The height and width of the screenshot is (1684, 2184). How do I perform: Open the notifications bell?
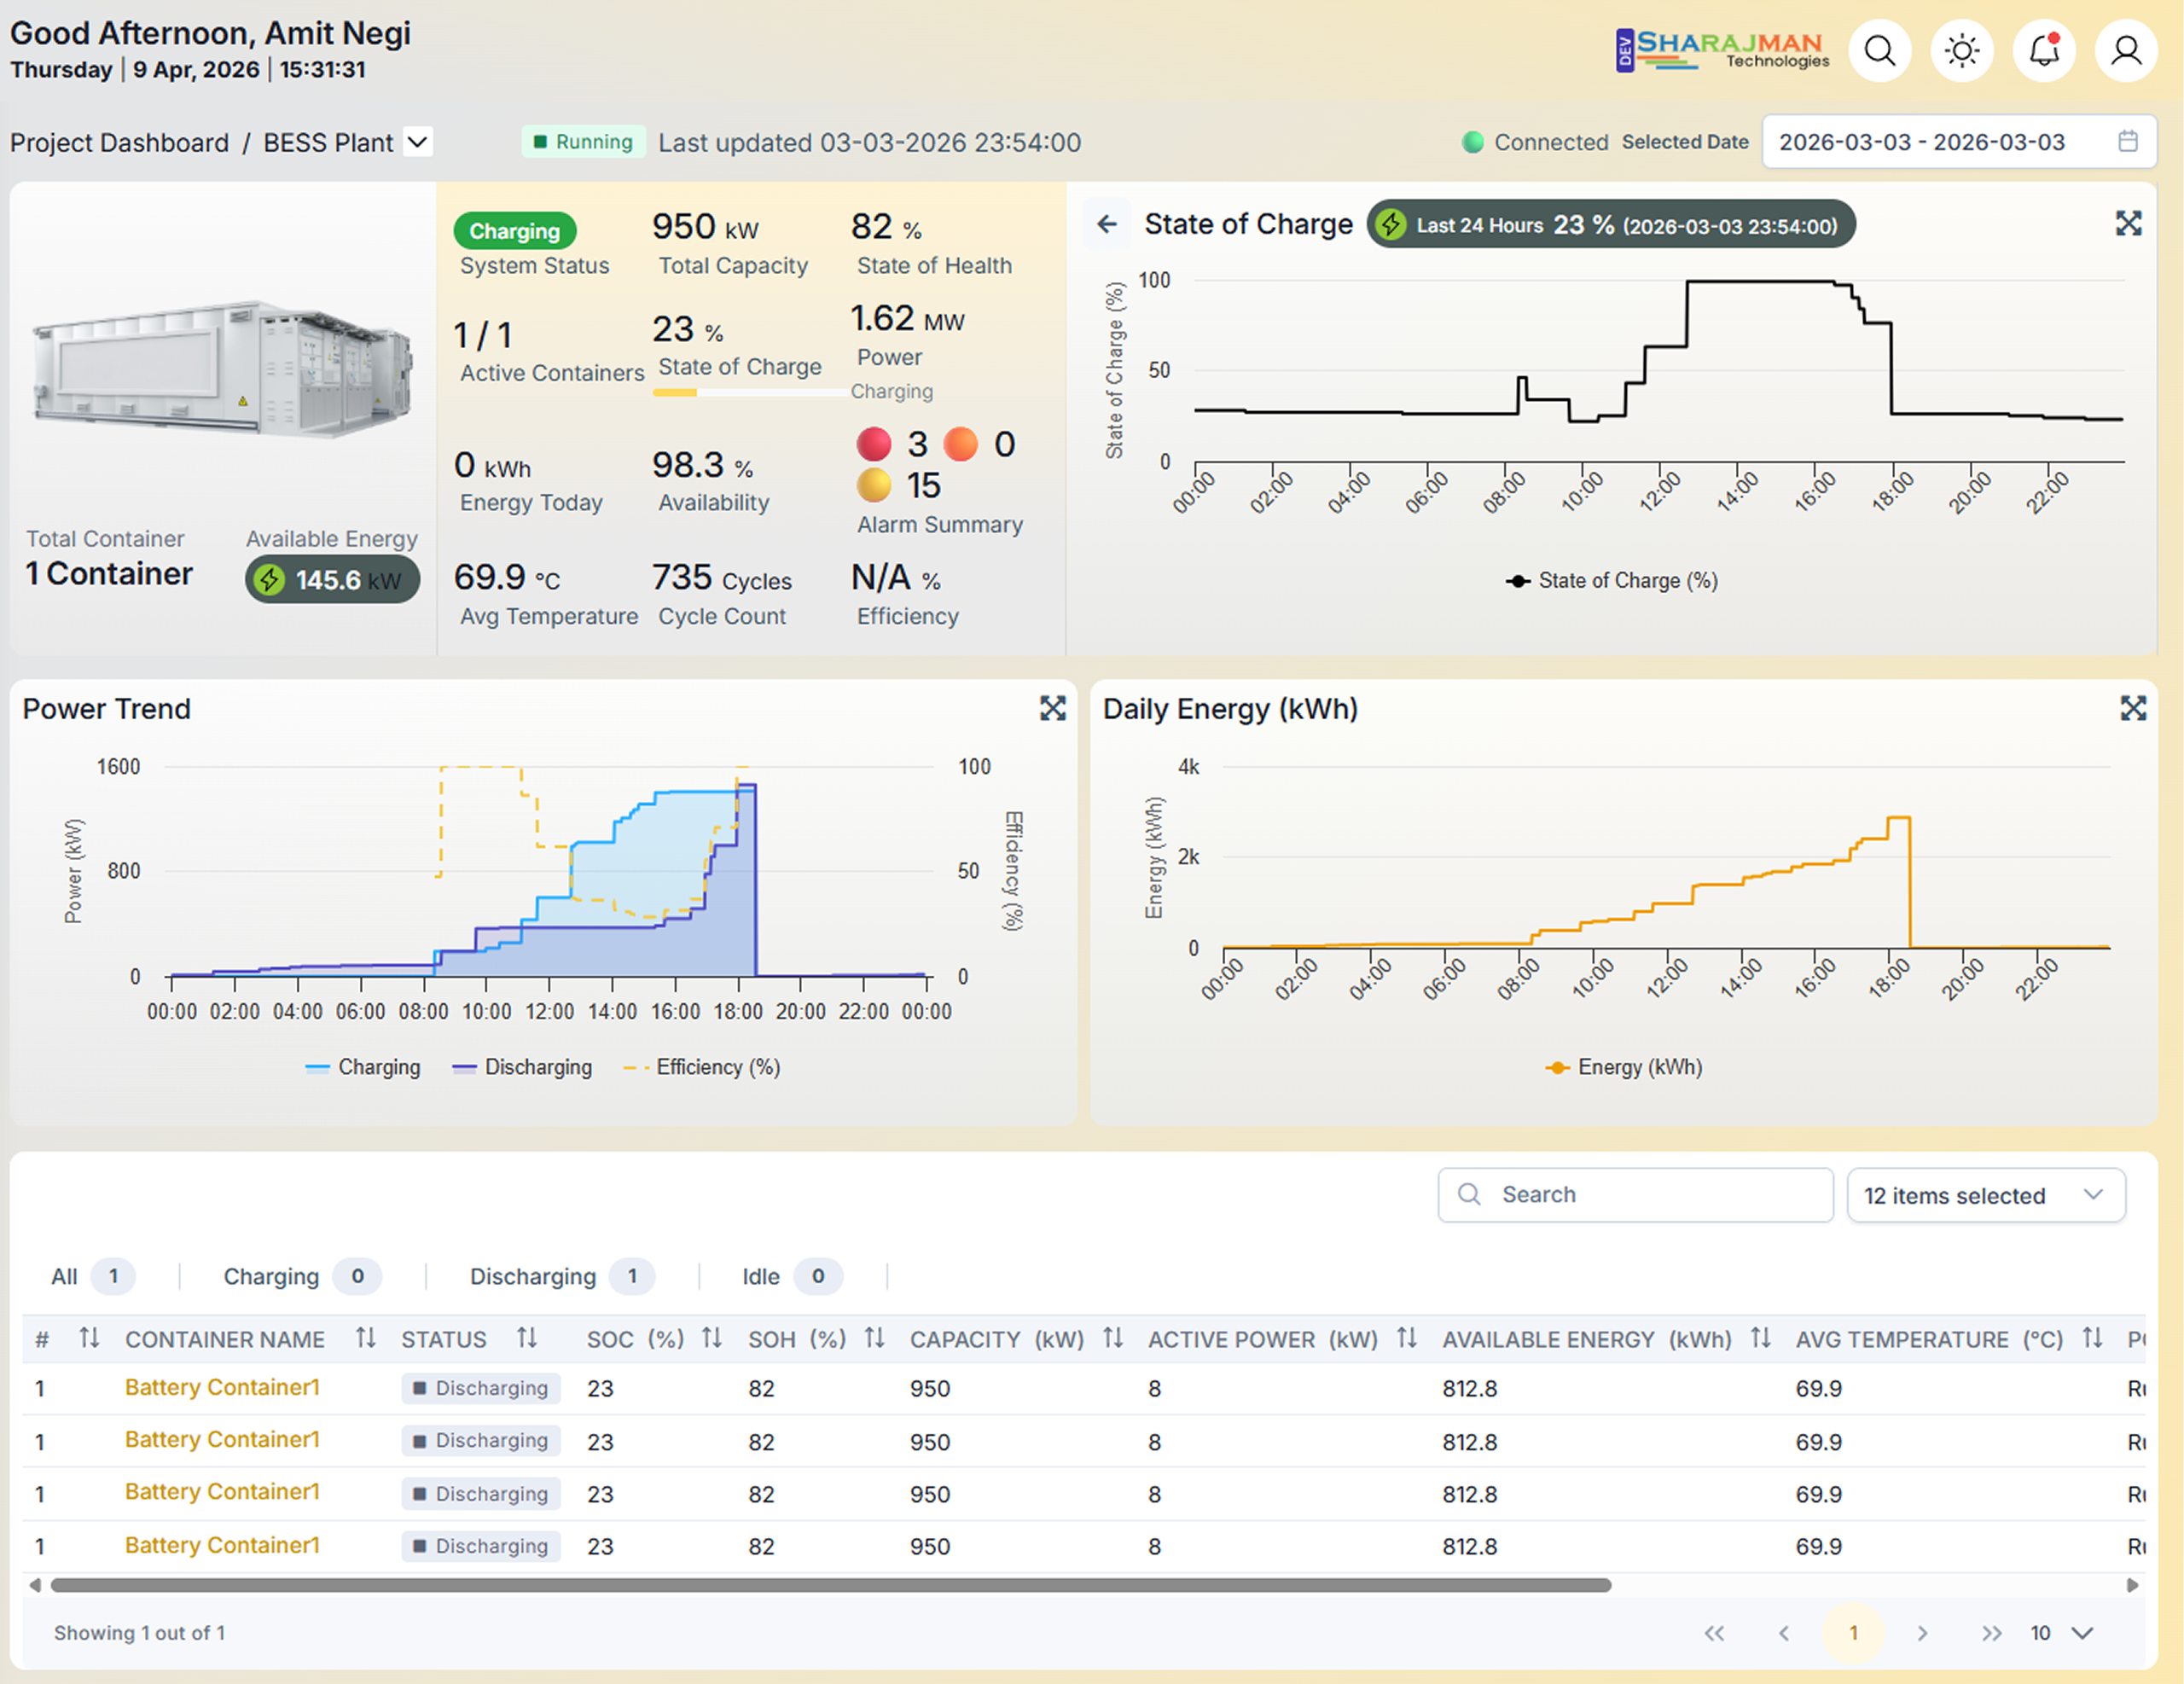pos(2043,51)
